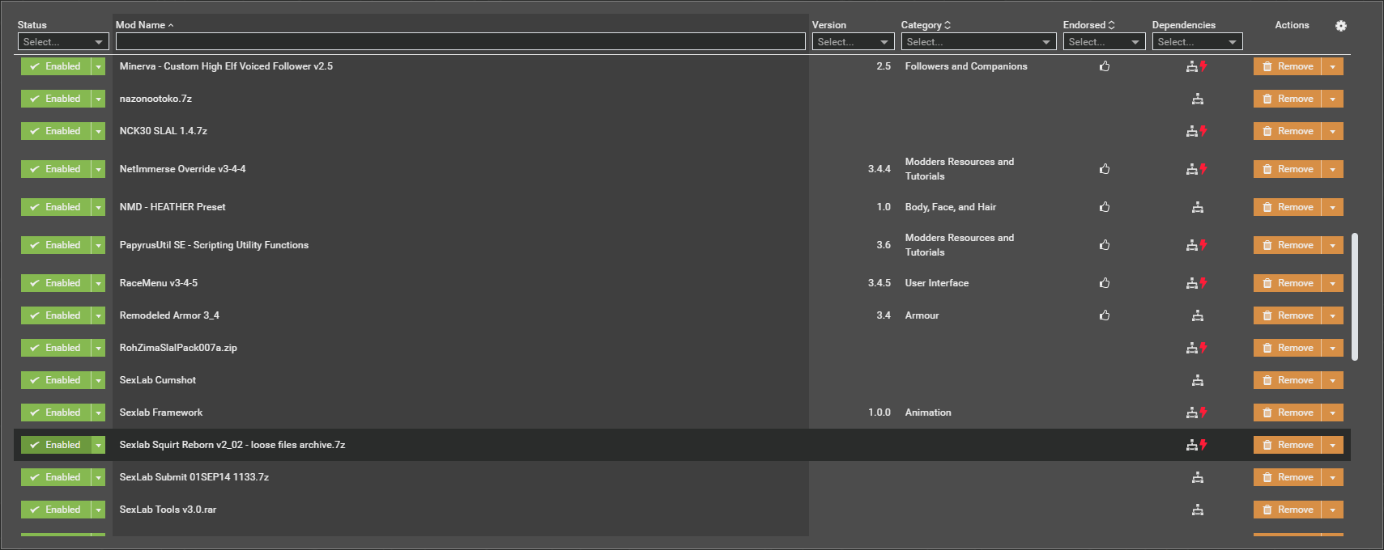Click the vertical scrollbar of mod list

1355,297
